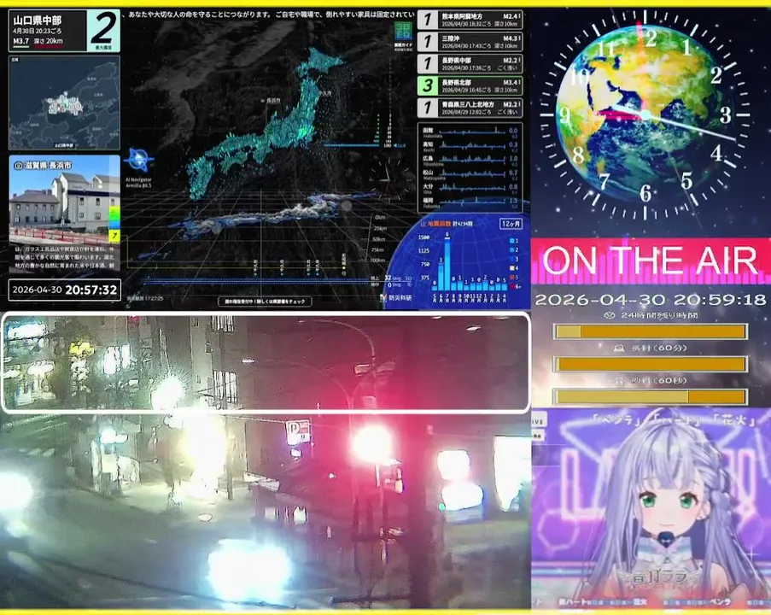Click the ON THE AIR banner
771x615 pixels.
click(651, 261)
